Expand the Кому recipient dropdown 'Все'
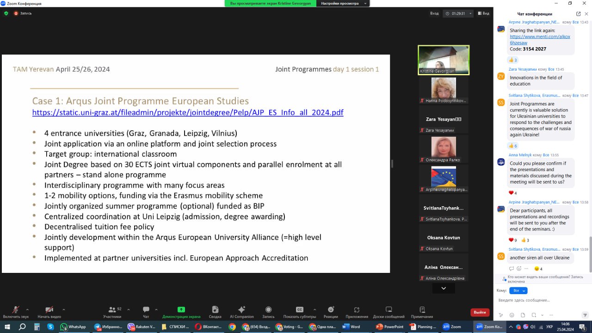Screen dimensions: 592x333 pyautogui.click(x=518, y=290)
